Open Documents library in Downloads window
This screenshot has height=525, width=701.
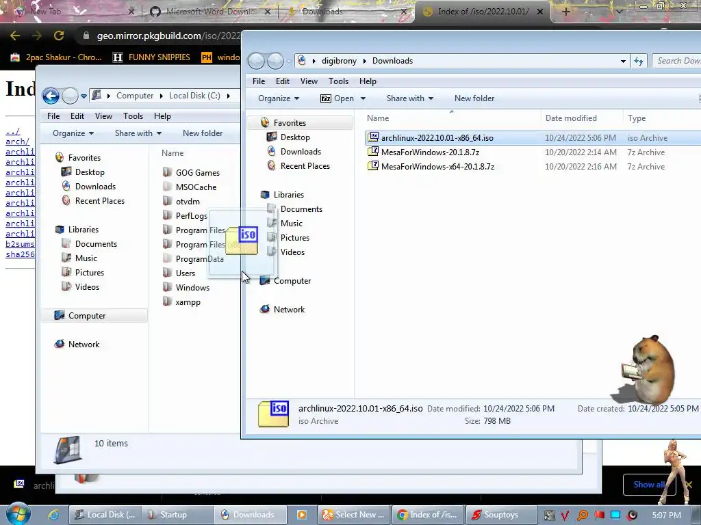301,209
